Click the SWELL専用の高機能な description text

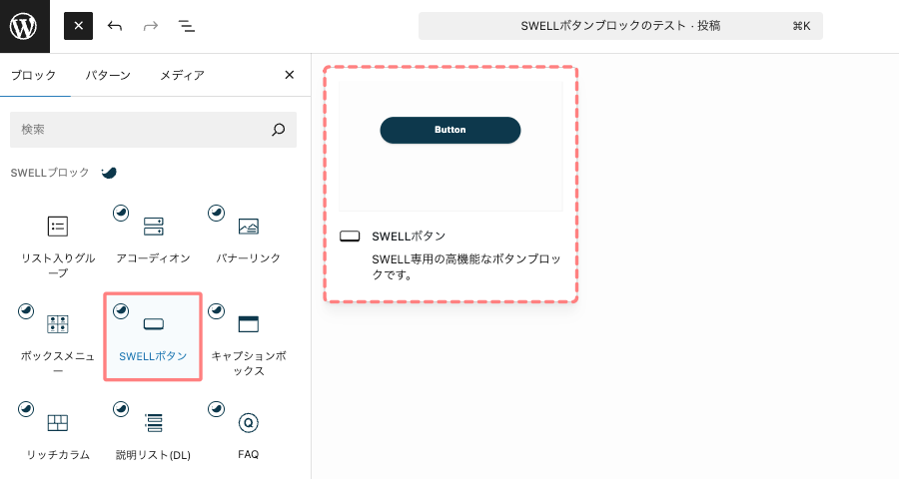[466, 266]
